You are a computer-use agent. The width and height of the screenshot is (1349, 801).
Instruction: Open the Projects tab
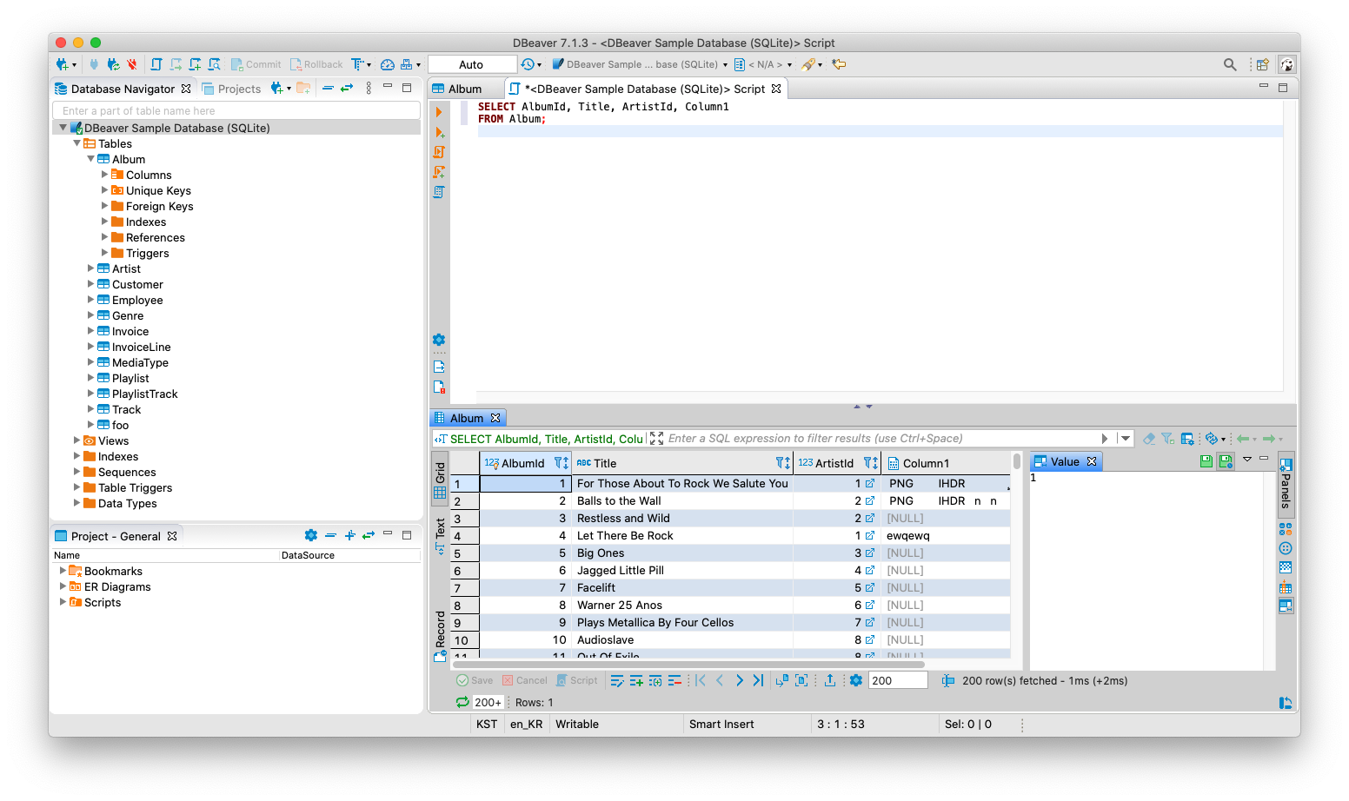click(x=231, y=89)
